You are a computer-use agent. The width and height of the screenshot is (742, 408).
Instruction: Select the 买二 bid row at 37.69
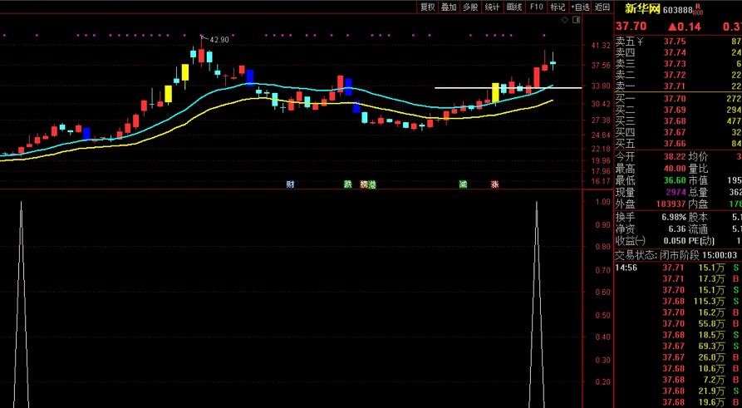[678, 110]
